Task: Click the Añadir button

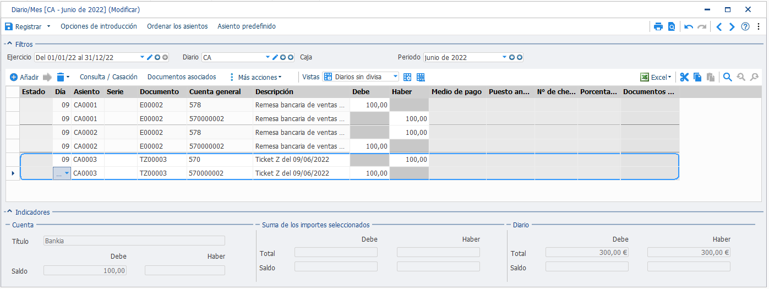Action: (x=24, y=77)
